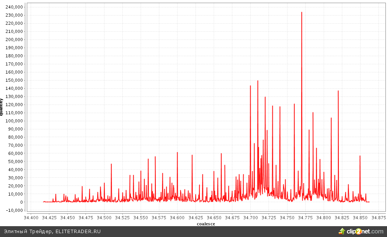Click the x-axis label 34.850
The height and width of the screenshot is (237, 387).
[360, 218]
